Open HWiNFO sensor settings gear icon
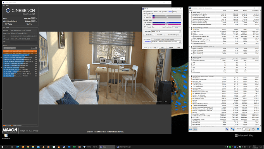The height and width of the screenshot is (149, 264). coord(253,129)
